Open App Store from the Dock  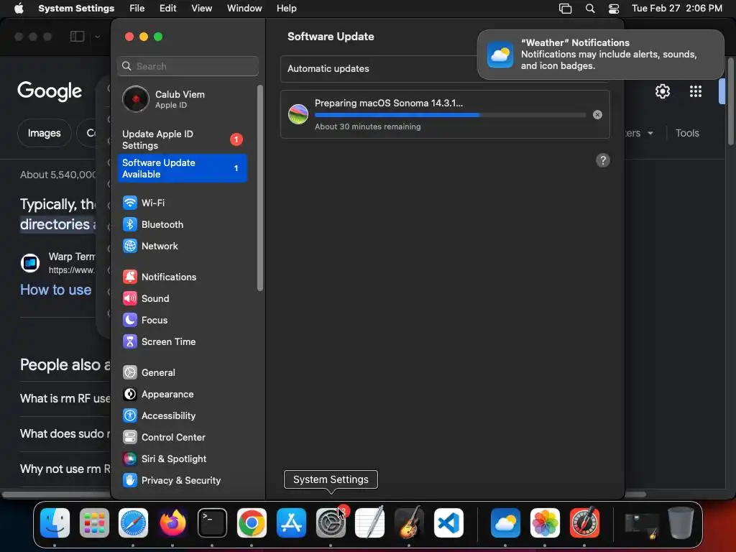(x=291, y=523)
